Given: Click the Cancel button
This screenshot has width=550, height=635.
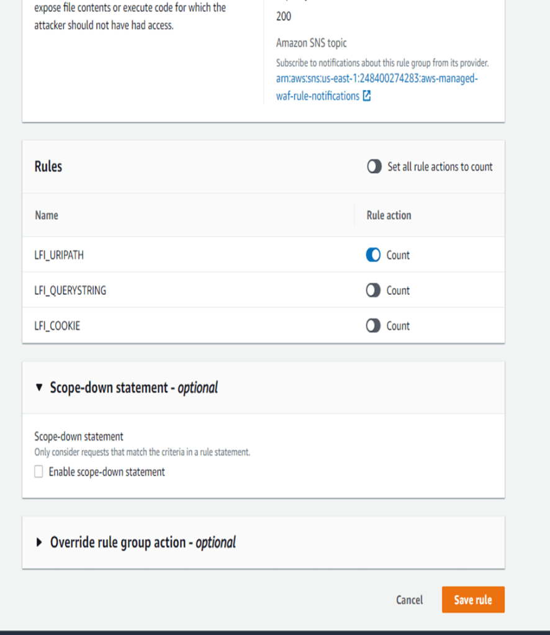Looking at the screenshot, I should 409,600.
